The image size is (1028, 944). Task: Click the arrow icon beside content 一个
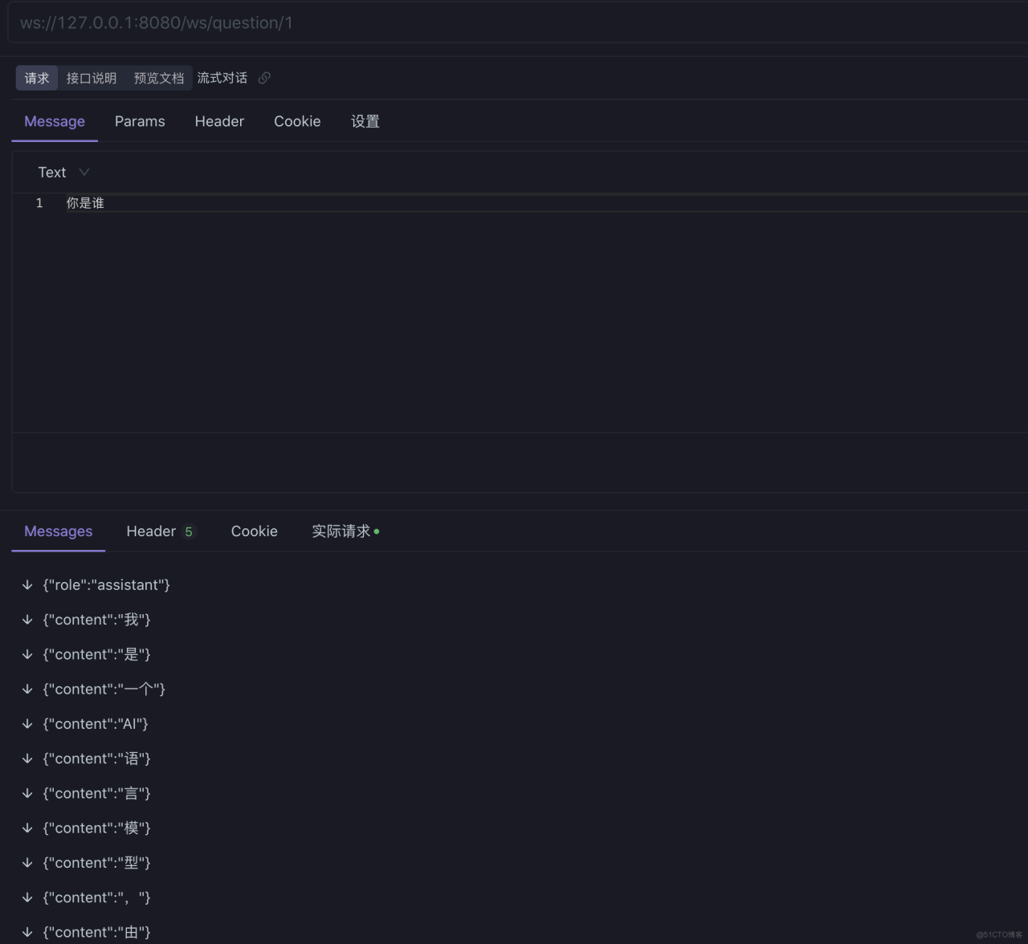(x=27, y=689)
